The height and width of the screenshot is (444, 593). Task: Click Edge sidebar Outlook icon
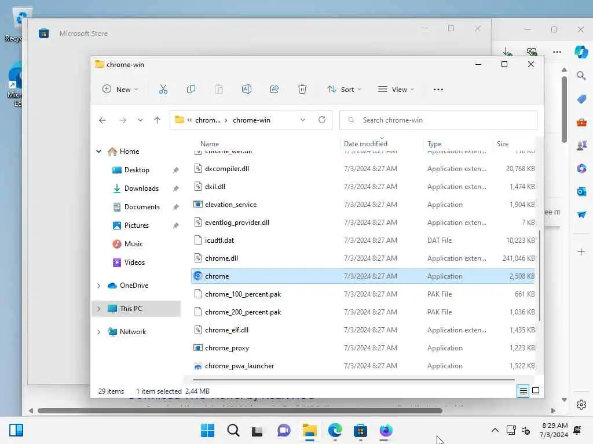(x=581, y=191)
